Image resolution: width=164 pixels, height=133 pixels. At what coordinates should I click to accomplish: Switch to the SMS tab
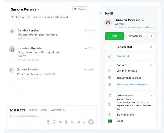click(x=44, y=110)
